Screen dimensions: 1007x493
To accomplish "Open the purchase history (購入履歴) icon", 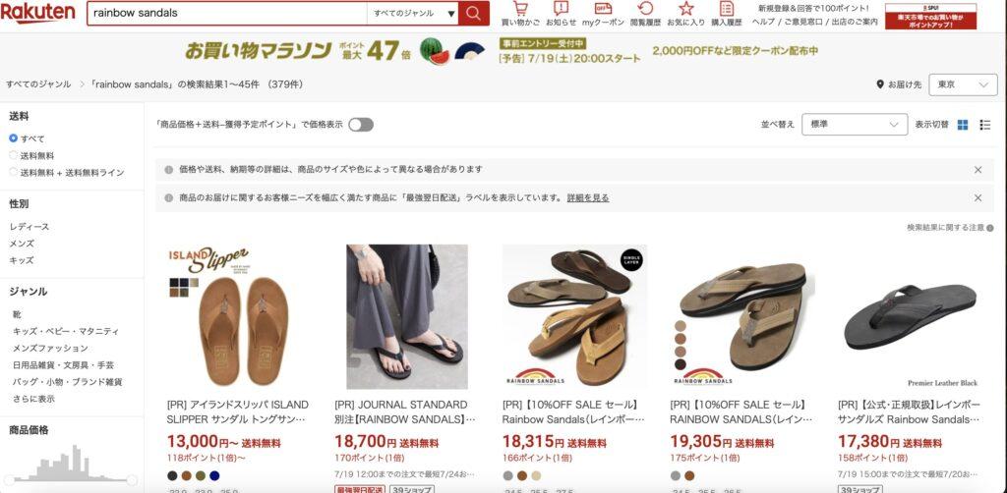I will coord(727,9).
